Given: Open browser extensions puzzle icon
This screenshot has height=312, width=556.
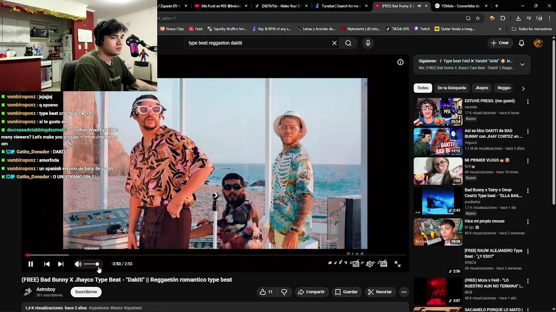Looking at the screenshot, I should click(x=503, y=18).
